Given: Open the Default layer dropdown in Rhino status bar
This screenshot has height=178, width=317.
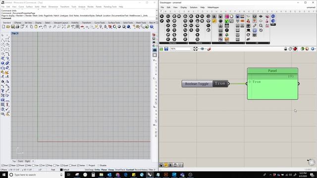Looking at the screenshot, I should click(x=65, y=170).
